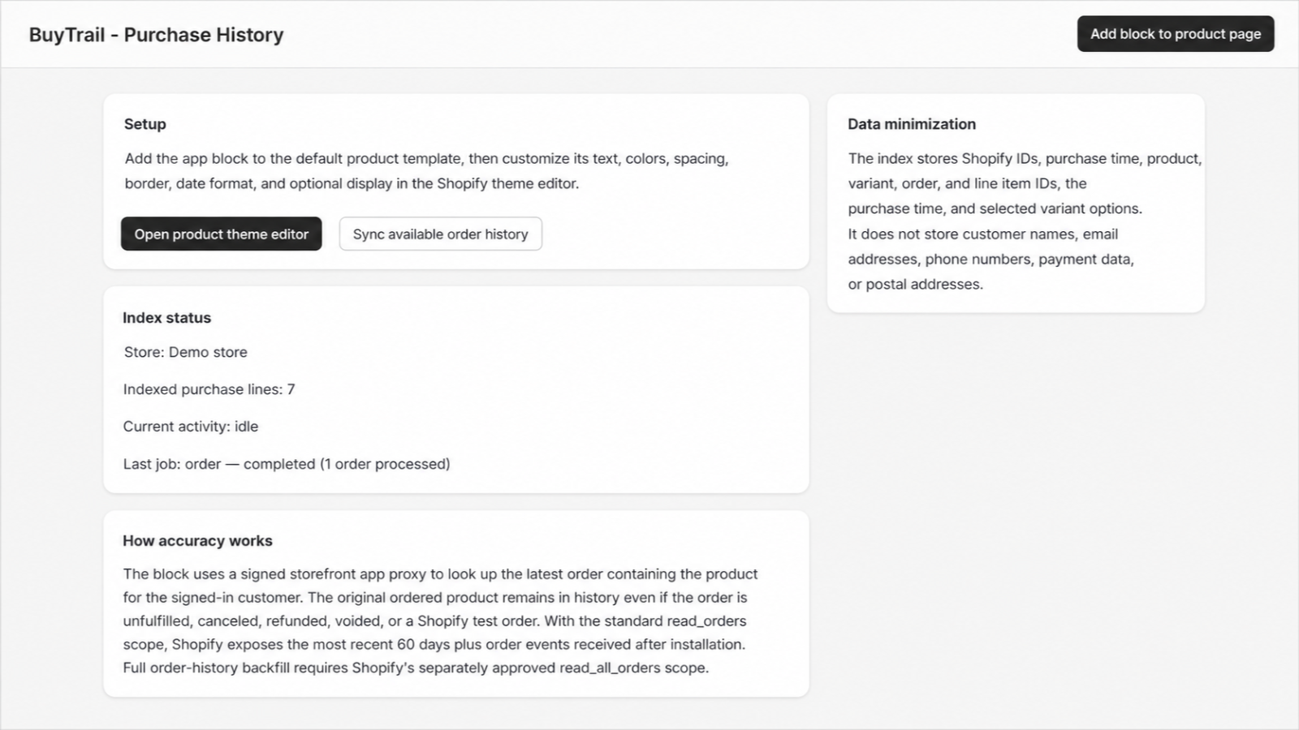This screenshot has width=1299, height=730.
Task: Select the BuyTrail - Purchase History page title
Action: coord(157,35)
